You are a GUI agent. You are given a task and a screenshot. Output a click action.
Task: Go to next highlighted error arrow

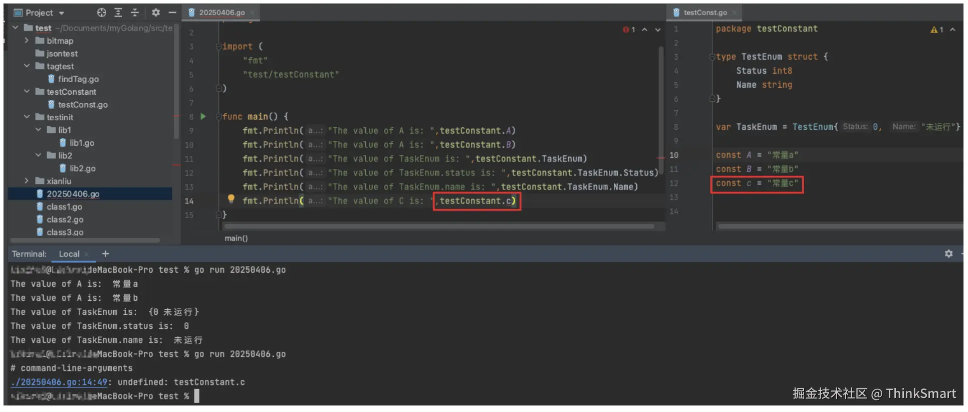click(658, 30)
